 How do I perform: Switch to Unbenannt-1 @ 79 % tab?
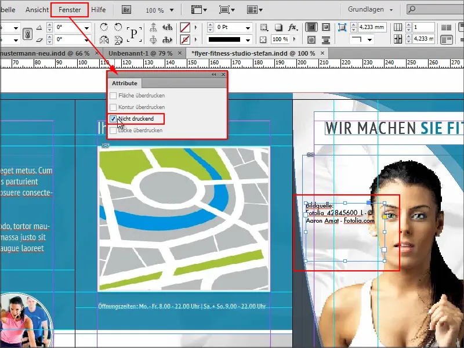pos(140,53)
